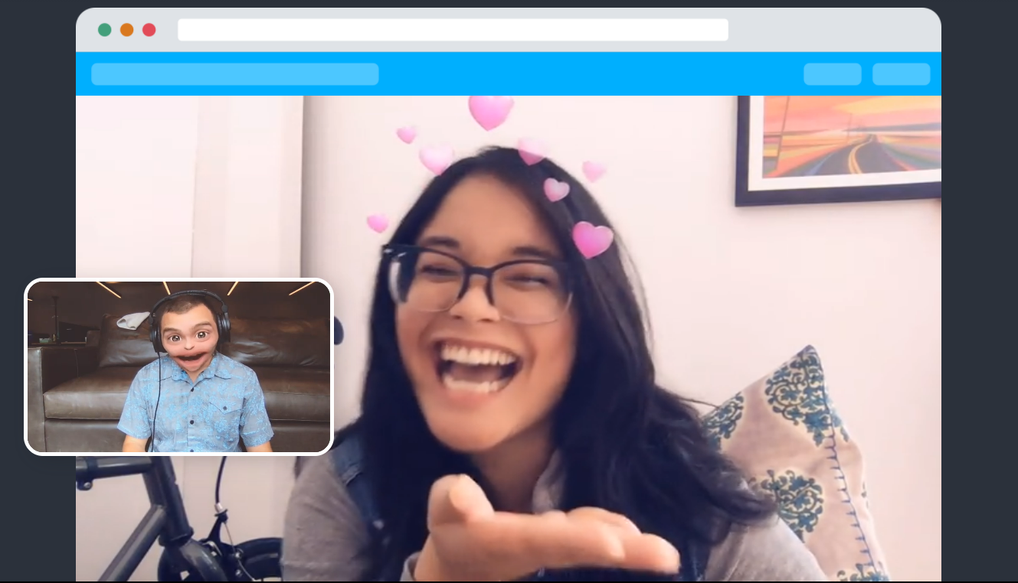Click the orange minimize circle icon
Viewport: 1018px width, 583px height.
click(126, 29)
